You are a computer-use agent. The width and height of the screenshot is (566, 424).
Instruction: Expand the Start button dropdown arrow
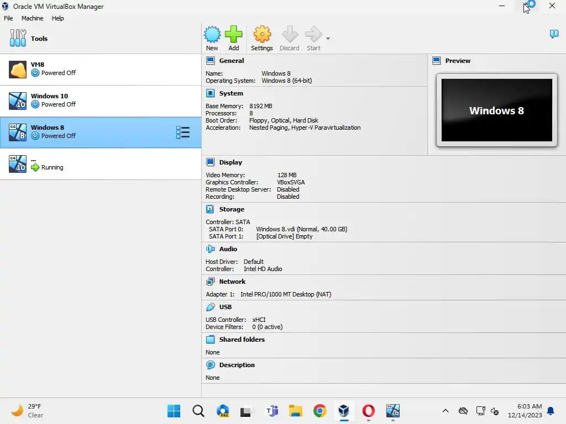click(x=328, y=38)
